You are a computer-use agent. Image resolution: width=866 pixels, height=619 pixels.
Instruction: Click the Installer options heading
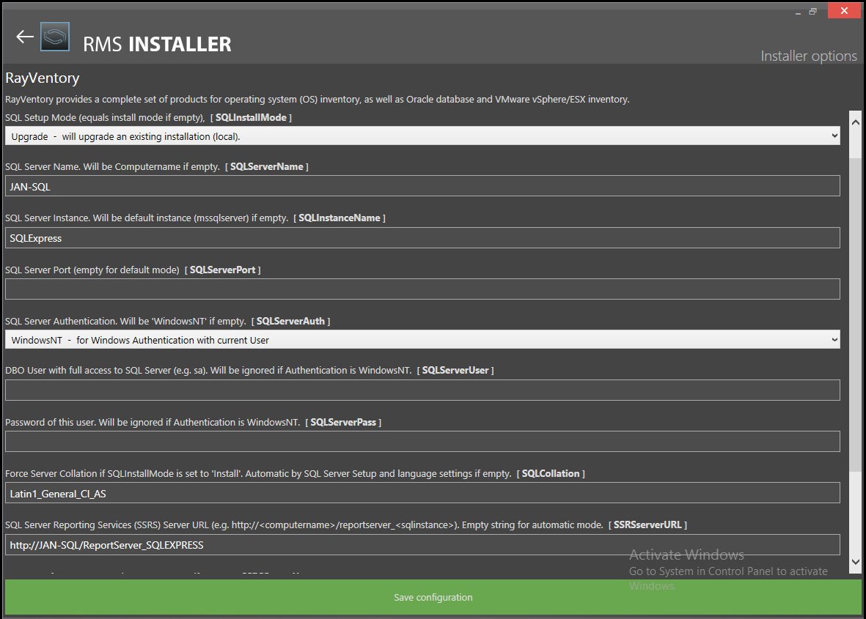[x=808, y=56]
